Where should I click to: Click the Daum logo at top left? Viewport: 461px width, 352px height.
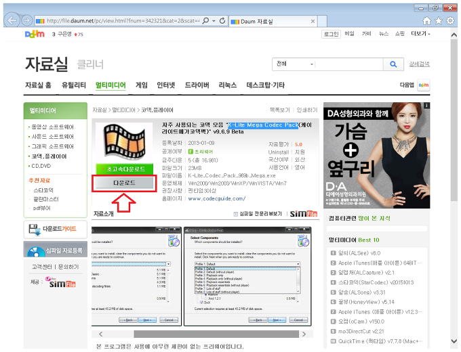click(x=35, y=35)
